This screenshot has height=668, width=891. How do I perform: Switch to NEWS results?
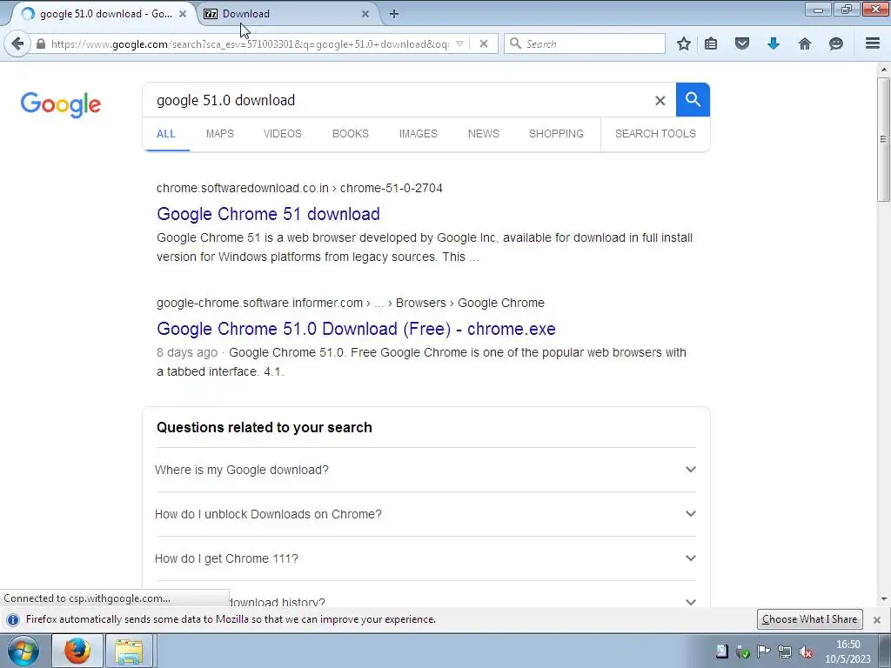click(484, 133)
